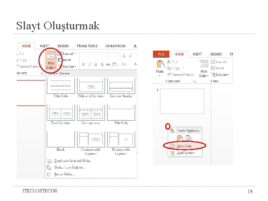Choose Blank layout

click(61, 141)
